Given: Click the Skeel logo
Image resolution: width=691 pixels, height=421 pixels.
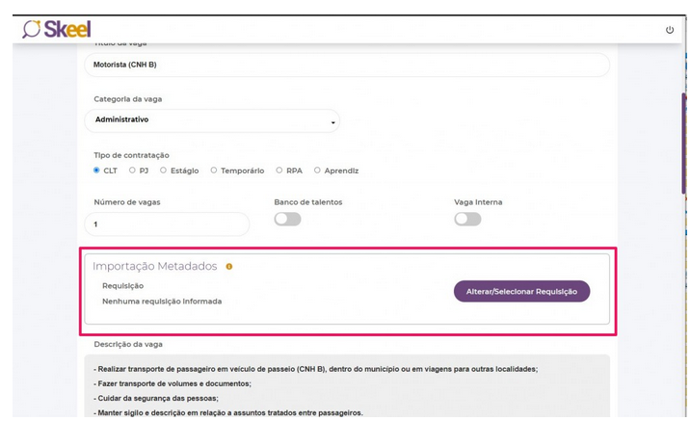Looking at the screenshot, I should pyautogui.click(x=57, y=29).
